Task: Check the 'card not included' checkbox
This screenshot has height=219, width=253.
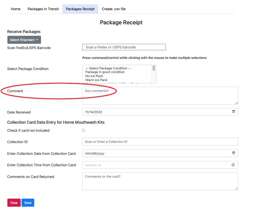Action: pyautogui.click(x=84, y=130)
